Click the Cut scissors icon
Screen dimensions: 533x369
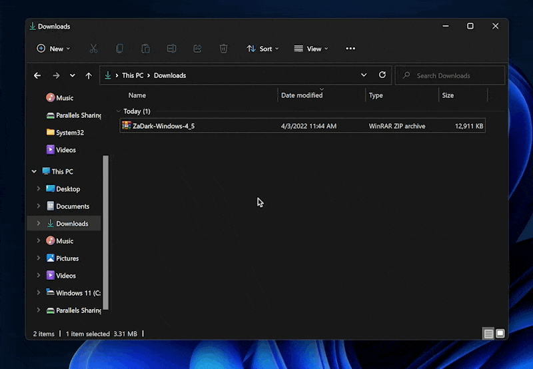pyautogui.click(x=93, y=49)
